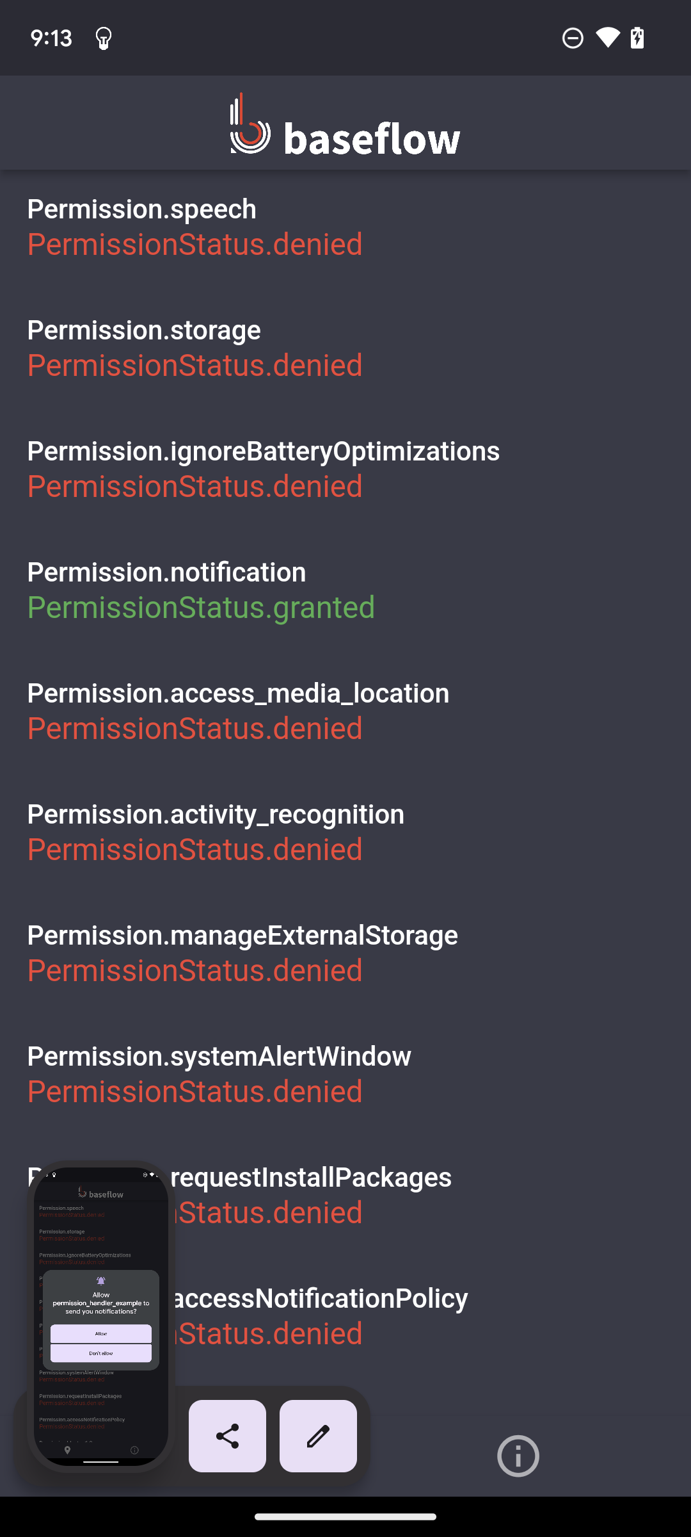Tap the Permission.manageExternalStorage entry
691x1537 pixels.
(x=242, y=952)
